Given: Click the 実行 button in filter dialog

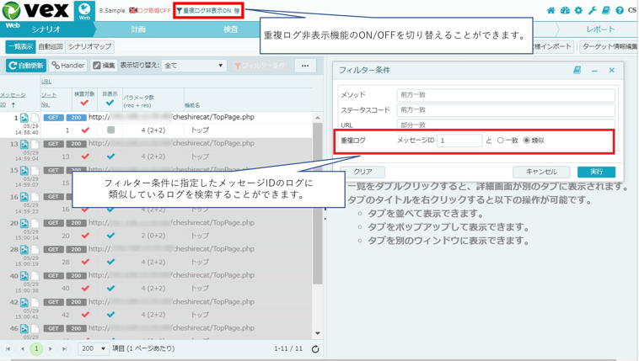Looking at the screenshot, I should (x=596, y=172).
